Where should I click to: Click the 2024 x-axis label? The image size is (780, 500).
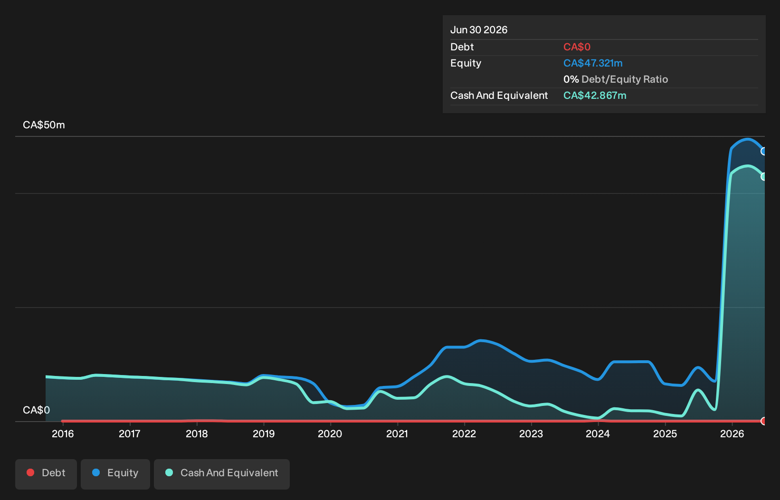coord(598,433)
